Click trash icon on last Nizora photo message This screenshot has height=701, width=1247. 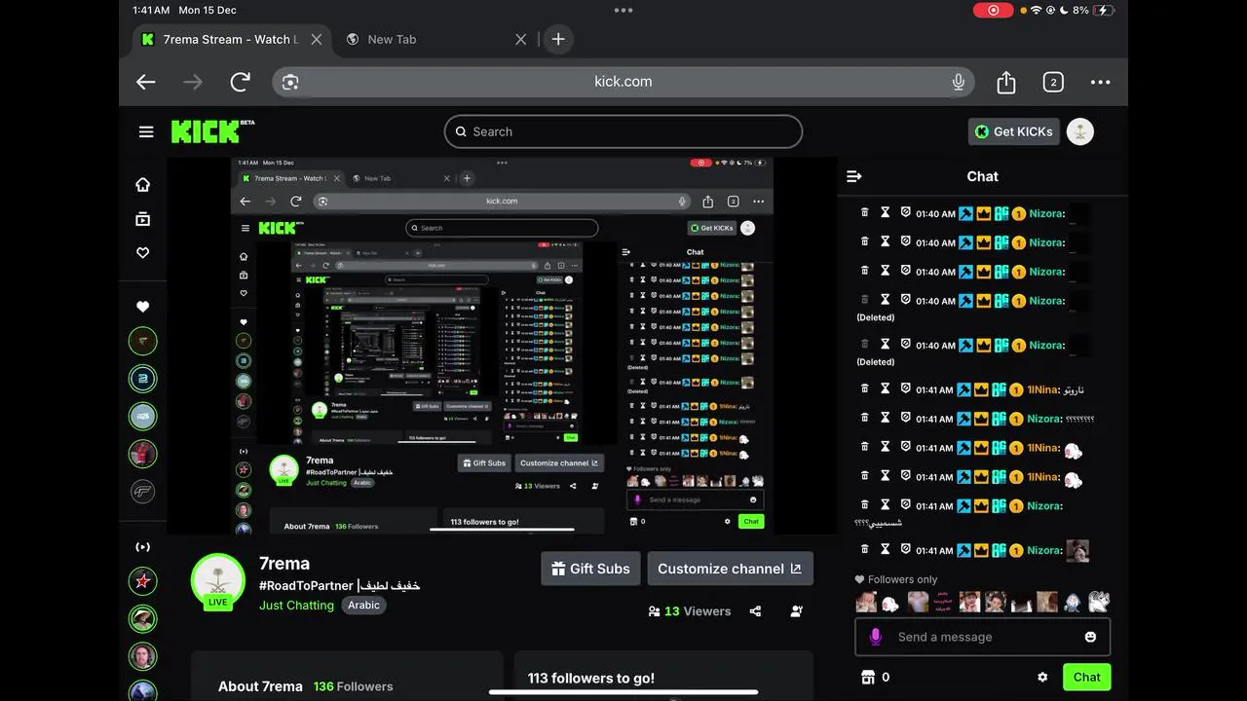coord(864,549)
